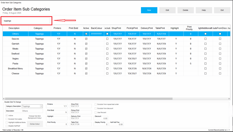The height and width of the screenshot is (132, 233).
Task: Click the horizontal scrollbar left arrow
Action: click(4, 98)
